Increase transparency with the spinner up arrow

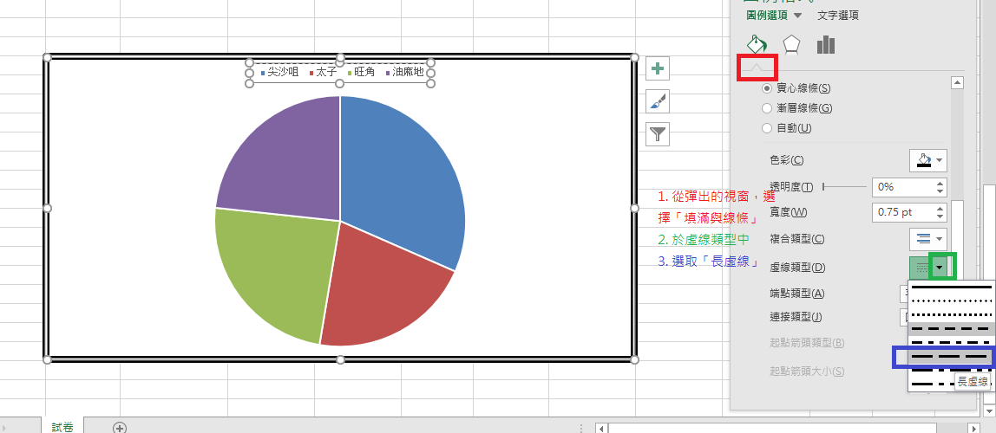[940, 184]
